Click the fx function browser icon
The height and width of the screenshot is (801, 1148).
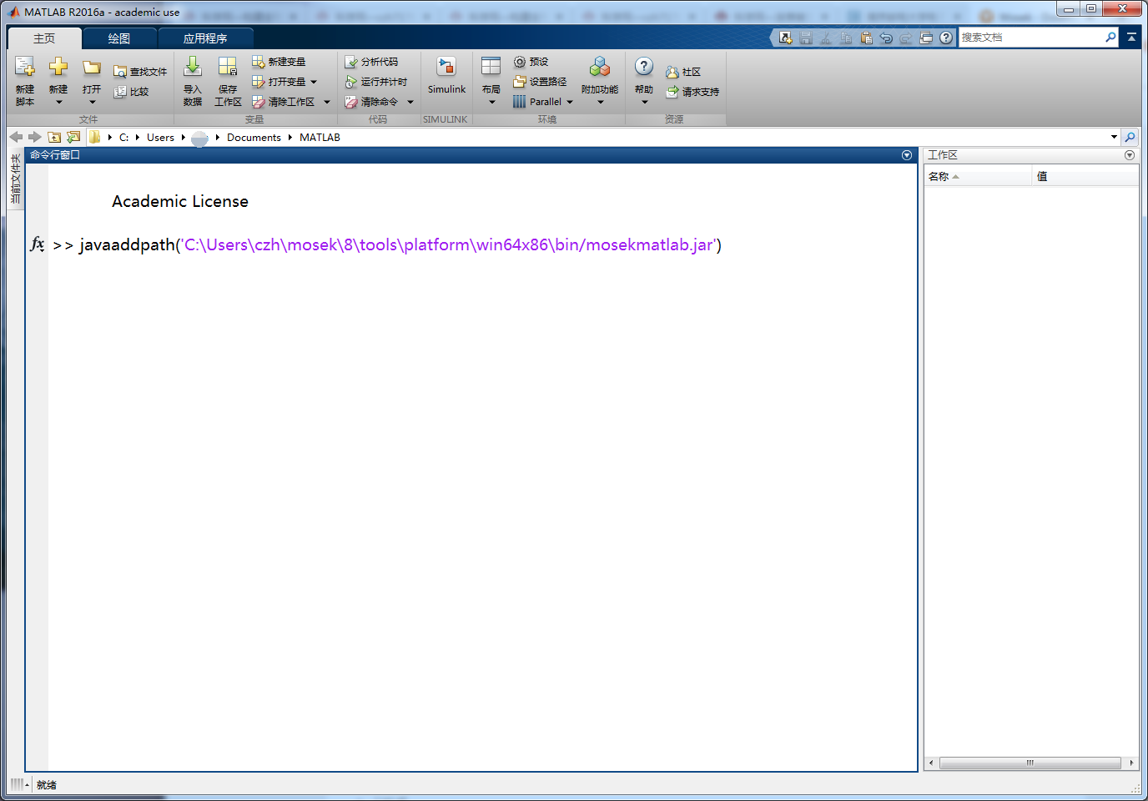coord(38,244)
